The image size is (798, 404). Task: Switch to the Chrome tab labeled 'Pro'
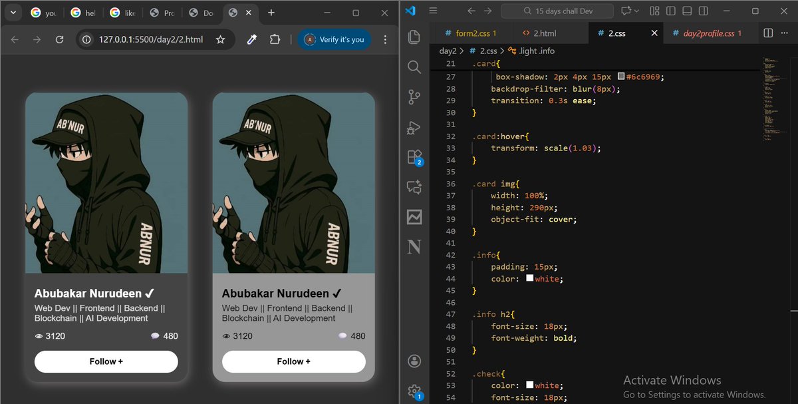click(x=162, y=13)
